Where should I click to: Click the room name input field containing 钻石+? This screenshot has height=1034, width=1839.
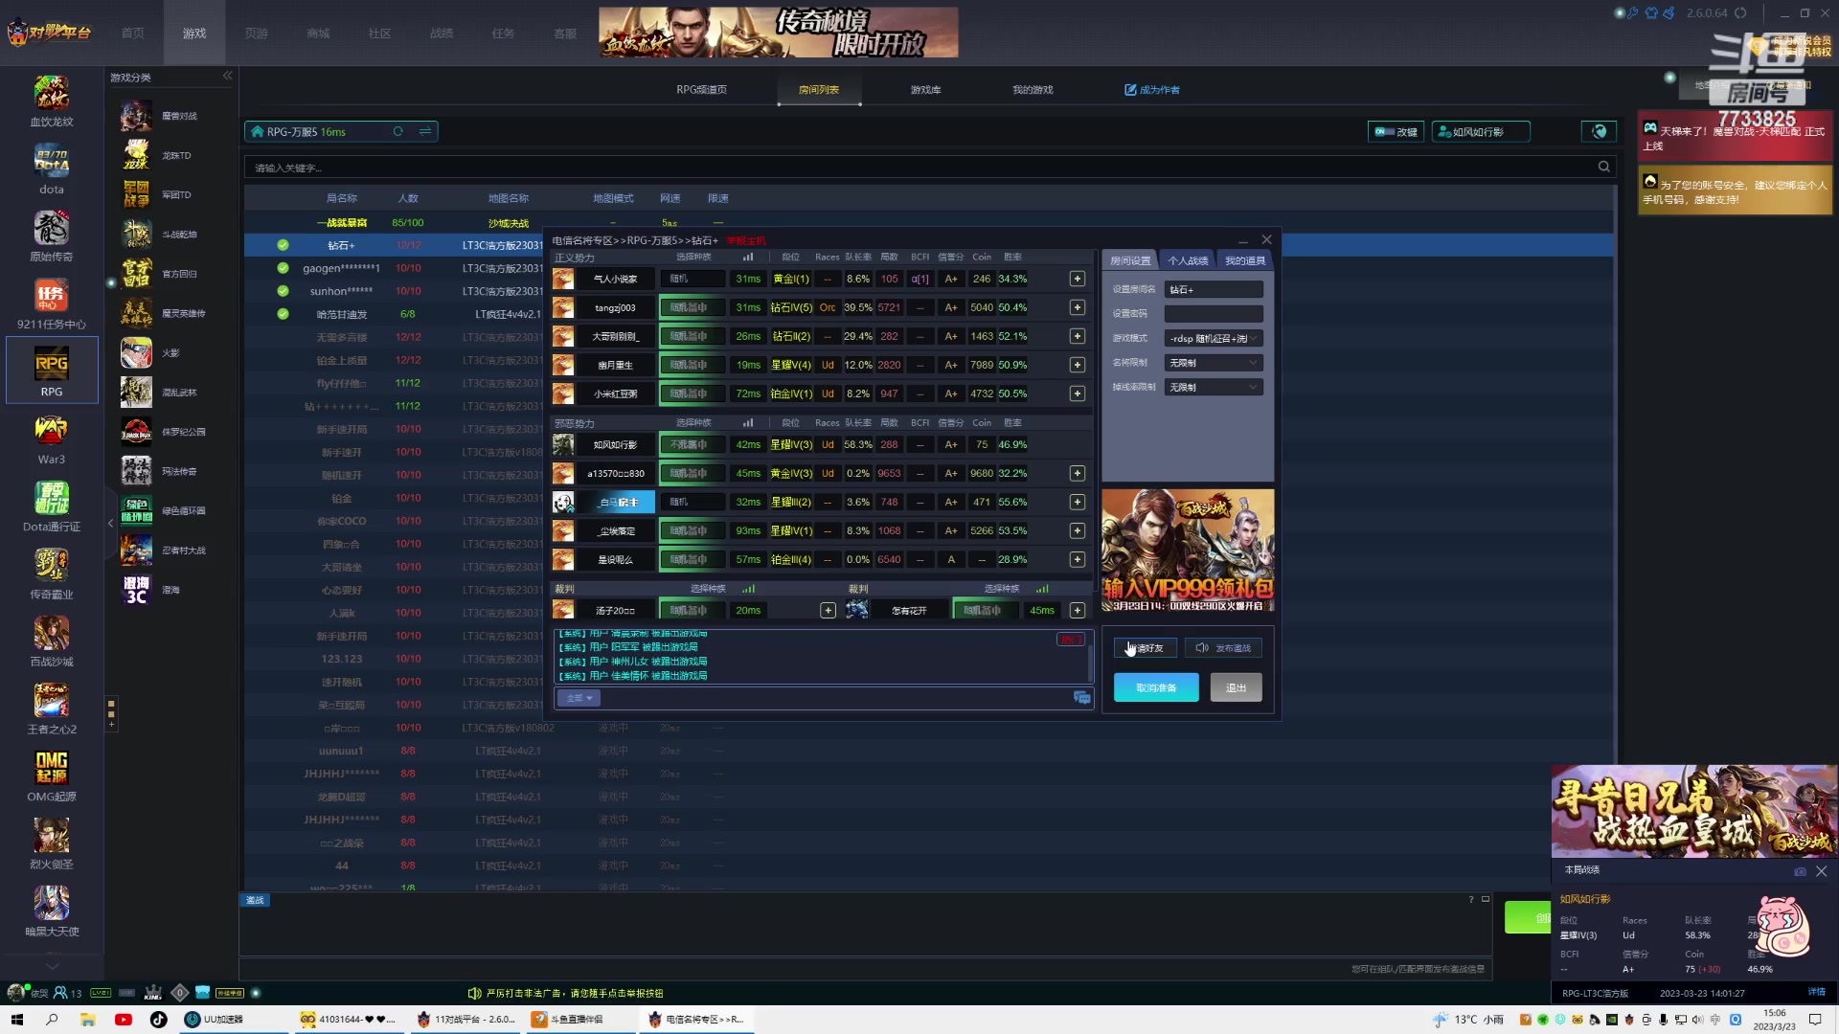[1214, 289]
